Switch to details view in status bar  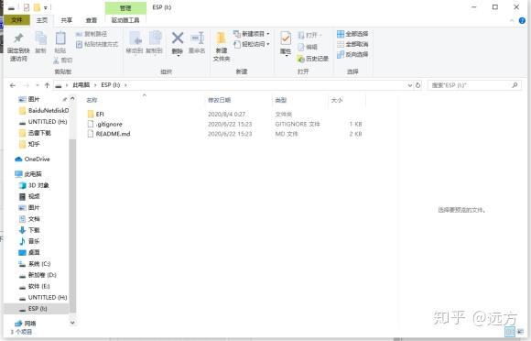[x=509, y=332]
